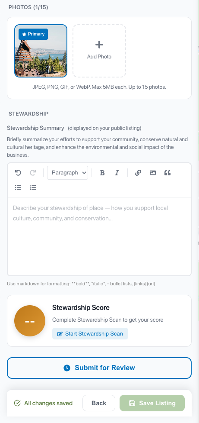Click the PHOTOS (1/15) heading
Screen dimensions: 199x423
tap(28, 7)
